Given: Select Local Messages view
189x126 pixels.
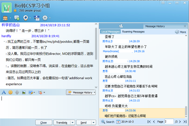Looking at the screenshot, I should click(110, 32).
